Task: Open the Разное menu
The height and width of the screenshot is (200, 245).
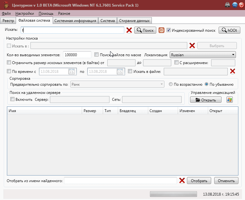Action: 64,14
